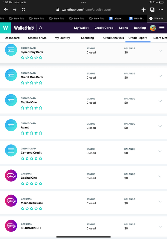This screenshot has width=167, height=239.
Task: Open the My Wallet menu link
Action: [x=81, y=28]
